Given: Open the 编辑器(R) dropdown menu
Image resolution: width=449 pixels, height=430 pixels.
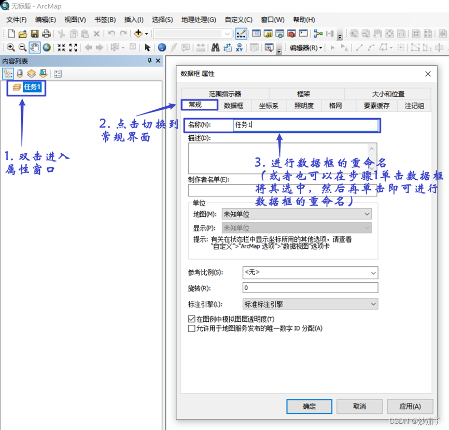Looking at the screenshot, I should pos(306,48).
